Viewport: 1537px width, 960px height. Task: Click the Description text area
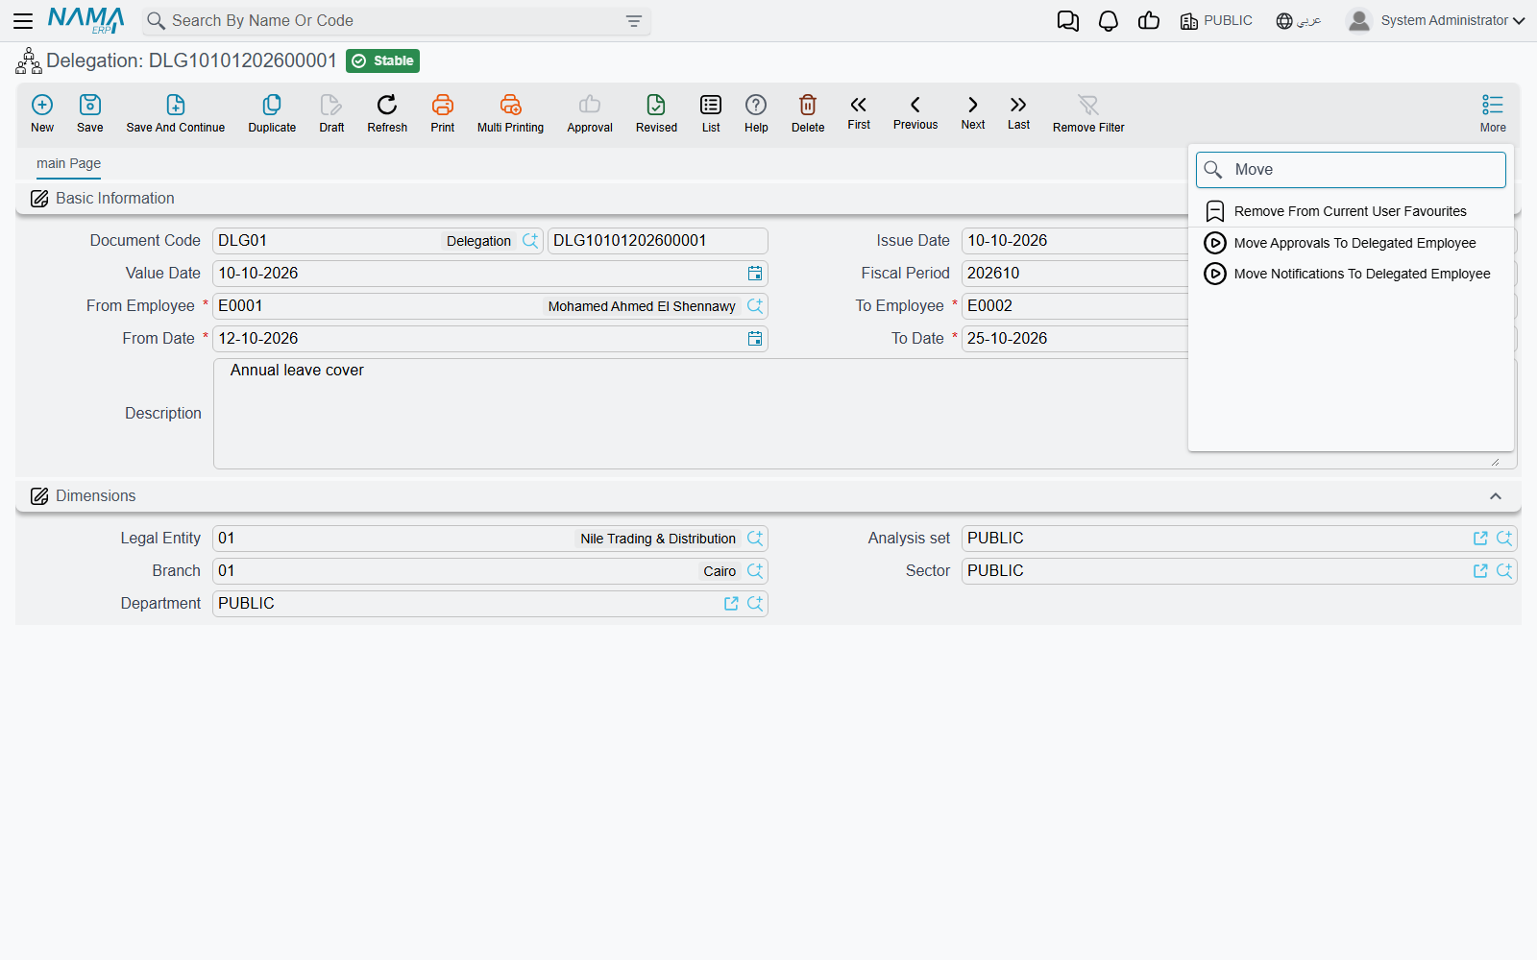(865, 414)
